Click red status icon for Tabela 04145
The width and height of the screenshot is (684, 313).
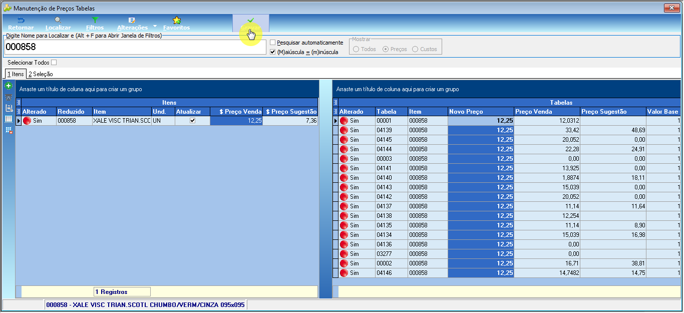tap(344, 140)
